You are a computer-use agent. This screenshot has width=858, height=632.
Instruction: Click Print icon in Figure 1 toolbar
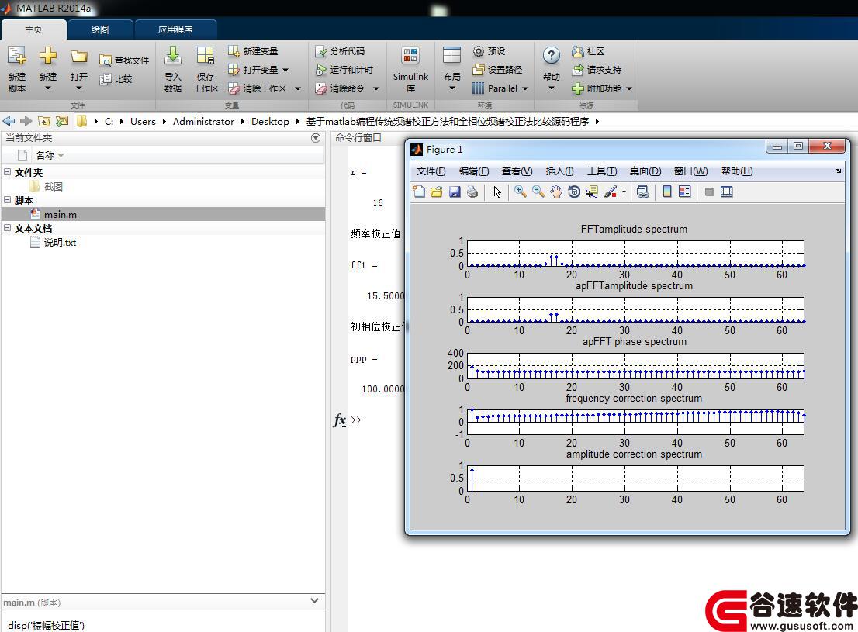(472, 192)
